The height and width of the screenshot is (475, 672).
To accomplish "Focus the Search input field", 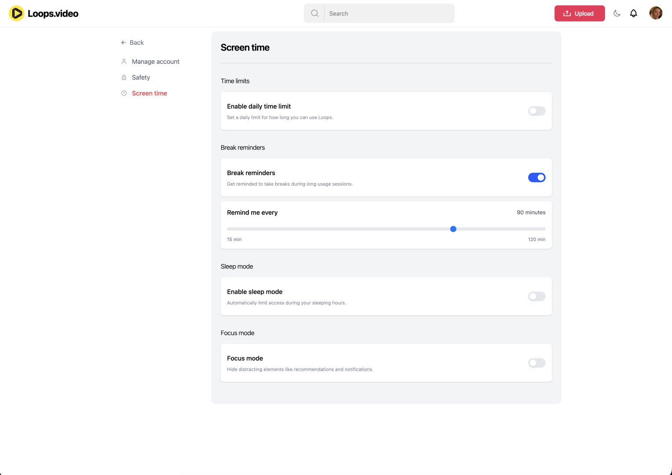I will 389,13.
